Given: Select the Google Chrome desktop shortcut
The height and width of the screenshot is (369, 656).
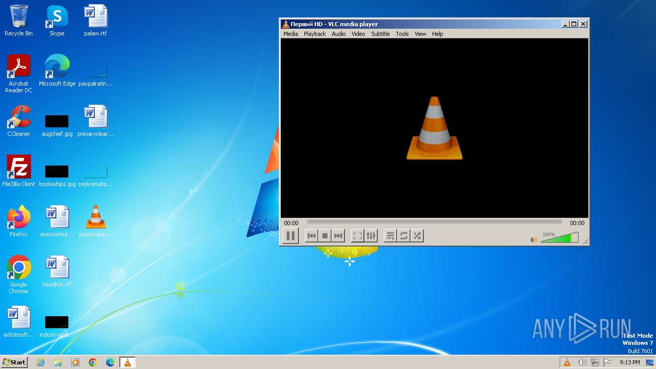Looking at the screenshot, I should click(x=18, y=275).
